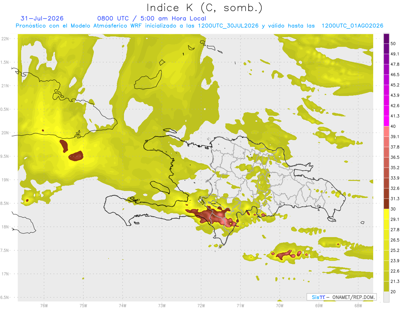Pick the dark brown swatch between 30 and 31.3

point(386,204)
